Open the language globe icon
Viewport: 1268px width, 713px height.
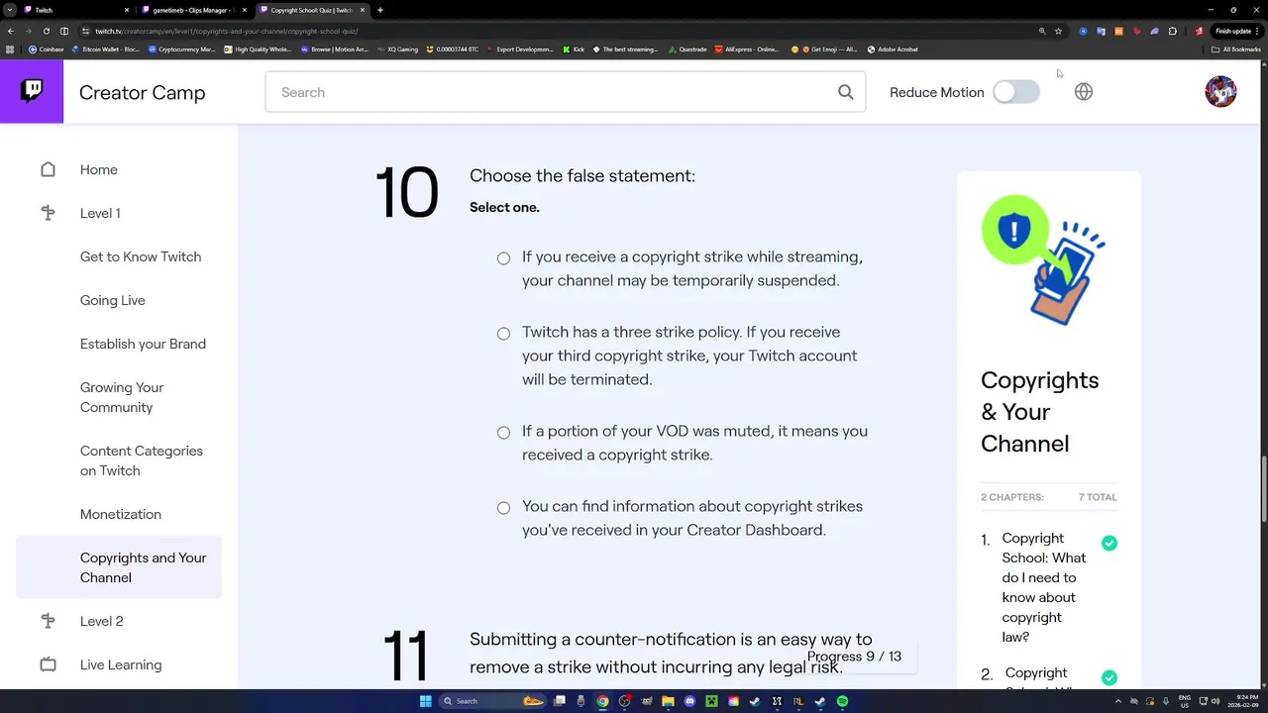[1084, 92]
